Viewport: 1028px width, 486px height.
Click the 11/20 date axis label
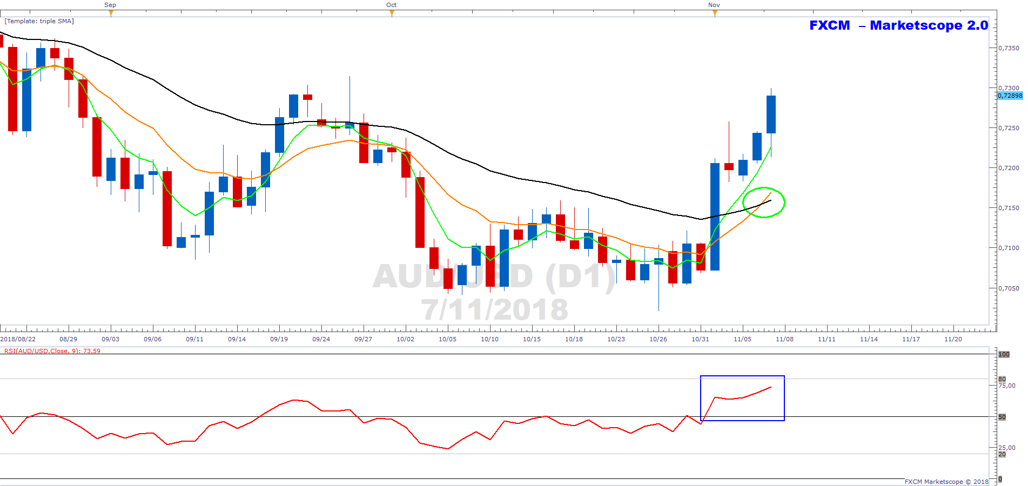click(x=953, y=339)
